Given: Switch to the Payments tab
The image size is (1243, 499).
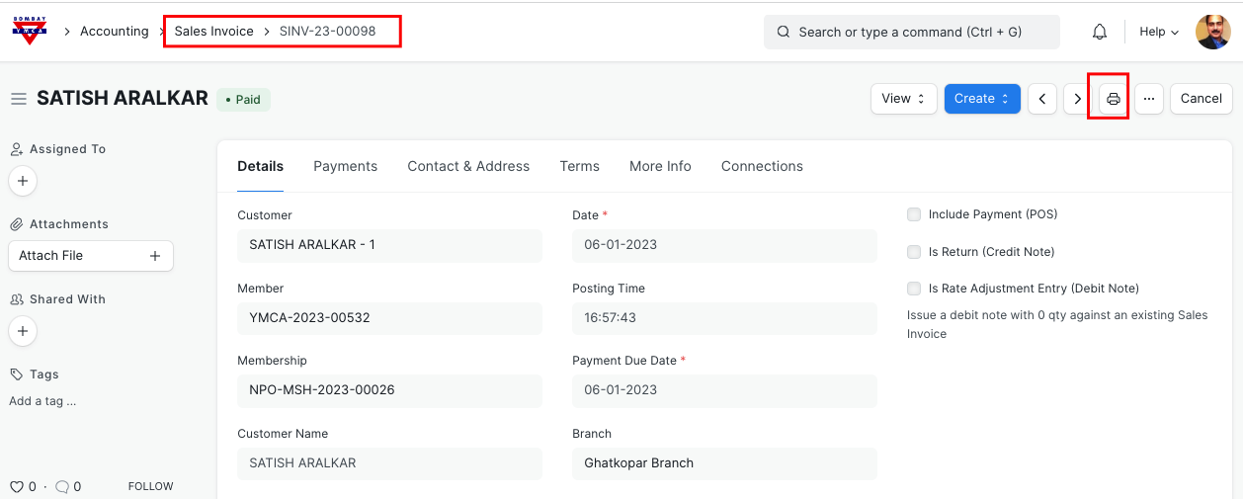Looking at the screenshot, I should tap(345, 166).
